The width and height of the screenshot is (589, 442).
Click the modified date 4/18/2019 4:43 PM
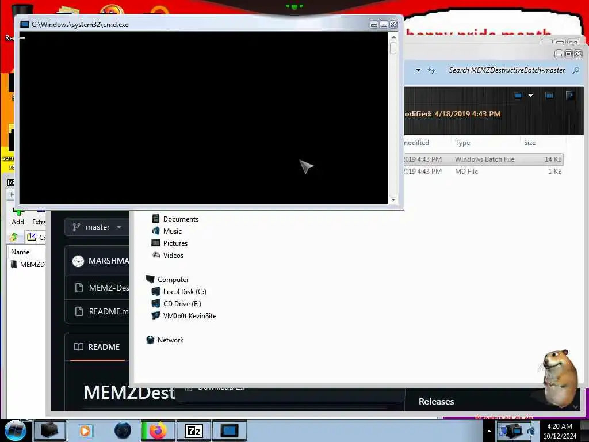coord(467,114)
